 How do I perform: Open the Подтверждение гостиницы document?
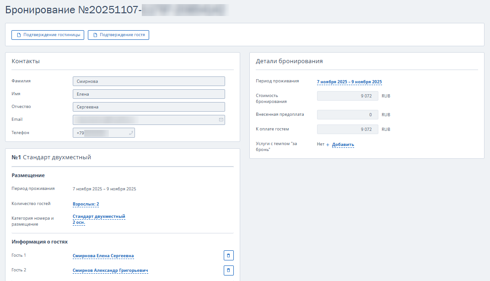pyautogui.click(x=48, y=35)
